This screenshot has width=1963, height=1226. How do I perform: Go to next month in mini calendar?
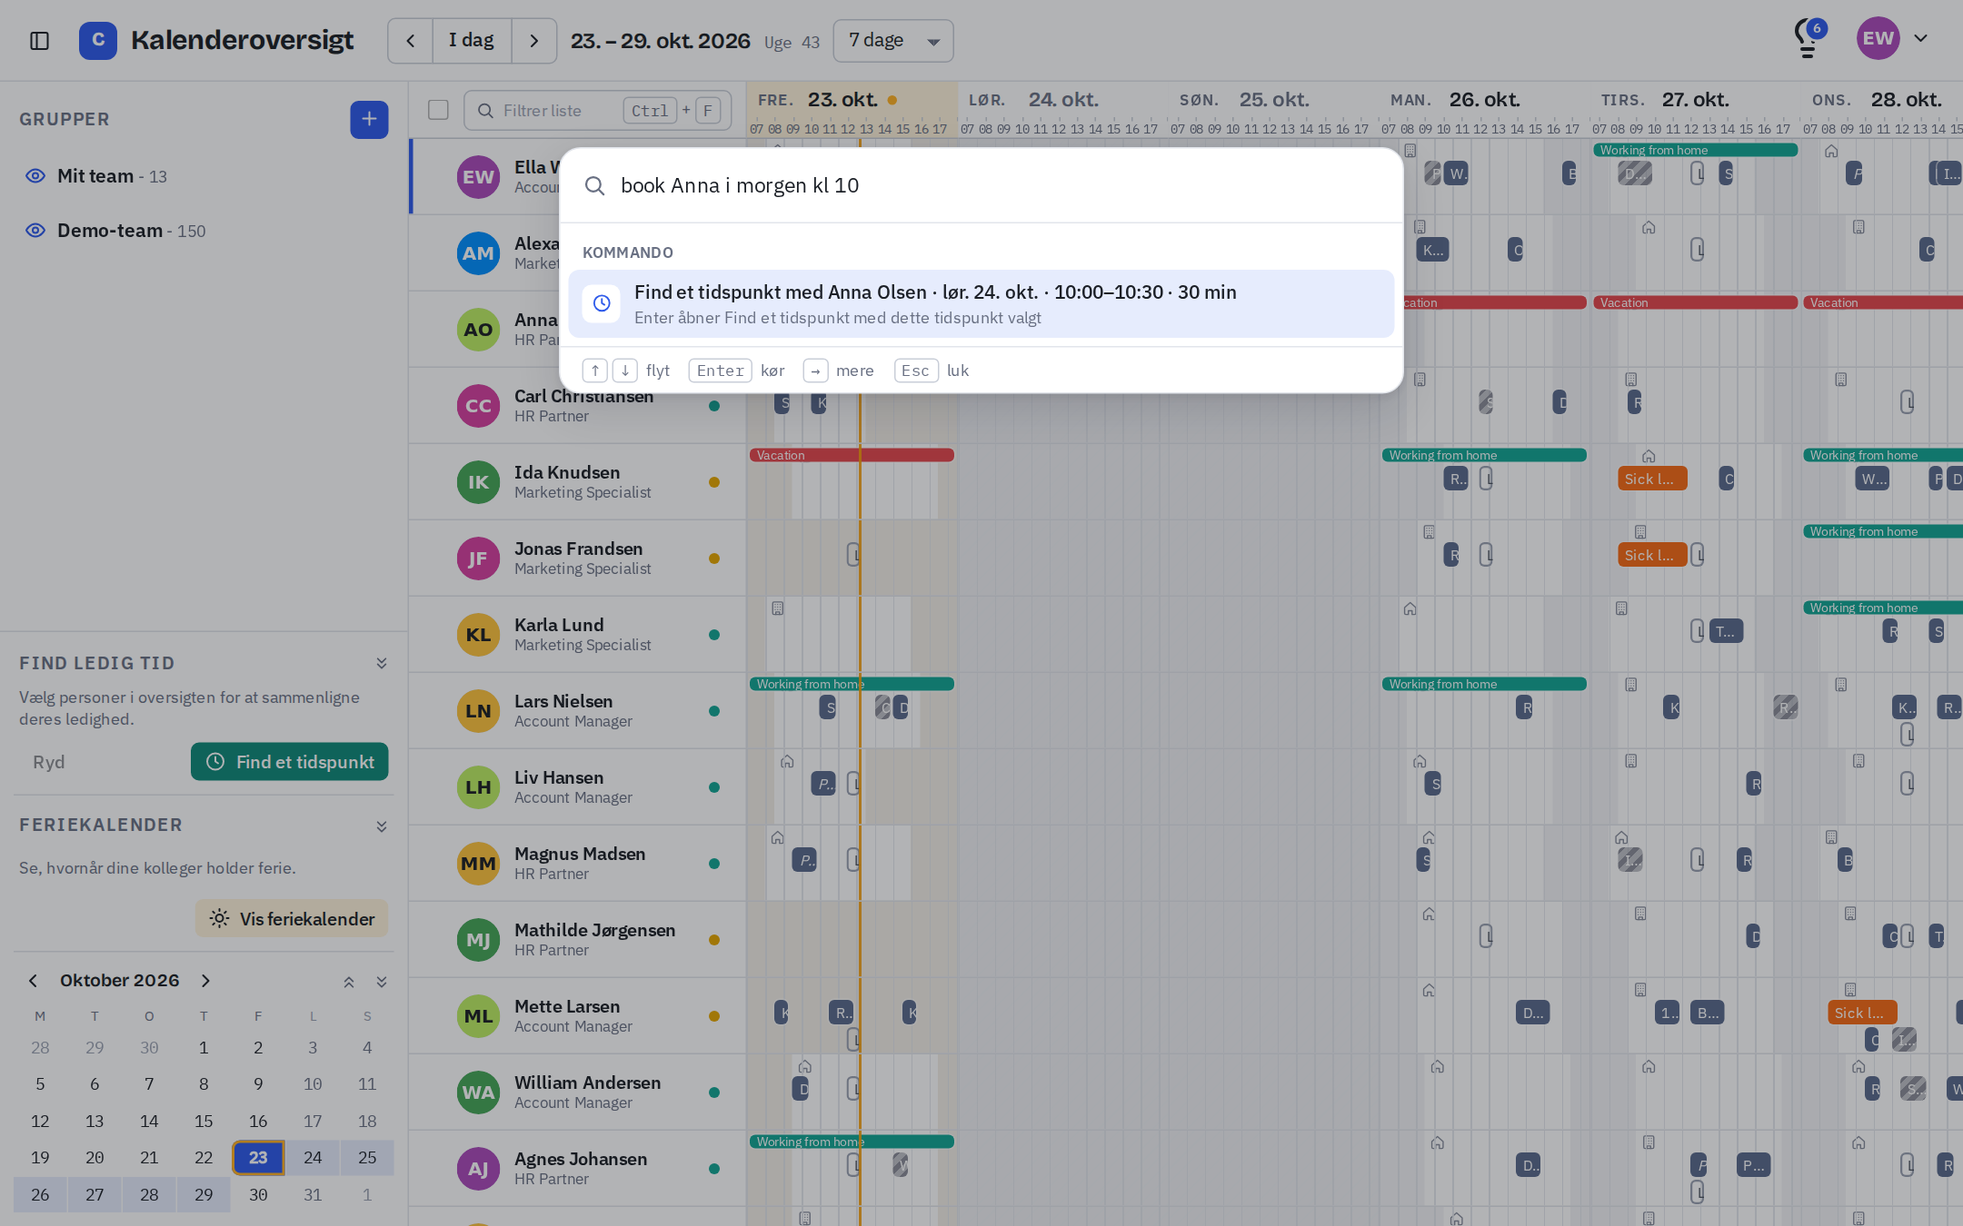pos(205,981)
